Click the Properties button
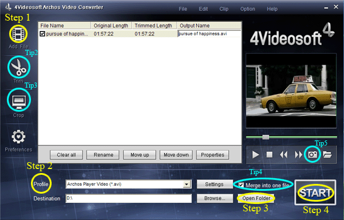 (x=212, y=155)
